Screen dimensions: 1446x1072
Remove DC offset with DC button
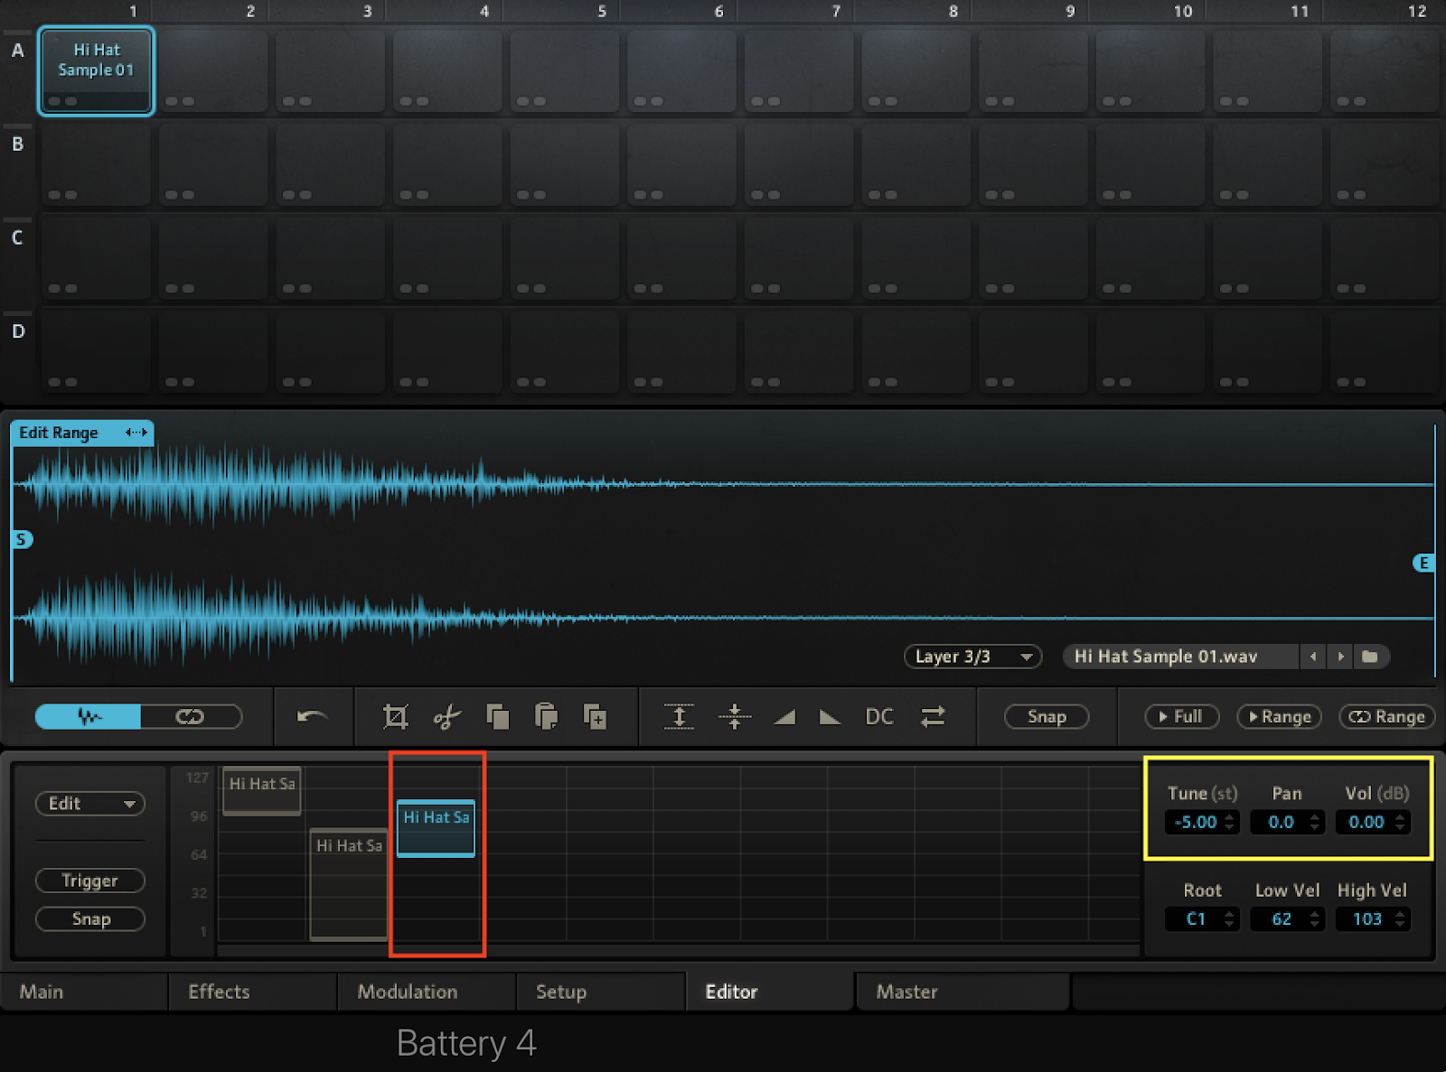879,716
